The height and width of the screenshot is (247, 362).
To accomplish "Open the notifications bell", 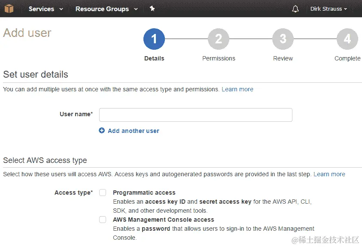I will click(x=295, y=9).
